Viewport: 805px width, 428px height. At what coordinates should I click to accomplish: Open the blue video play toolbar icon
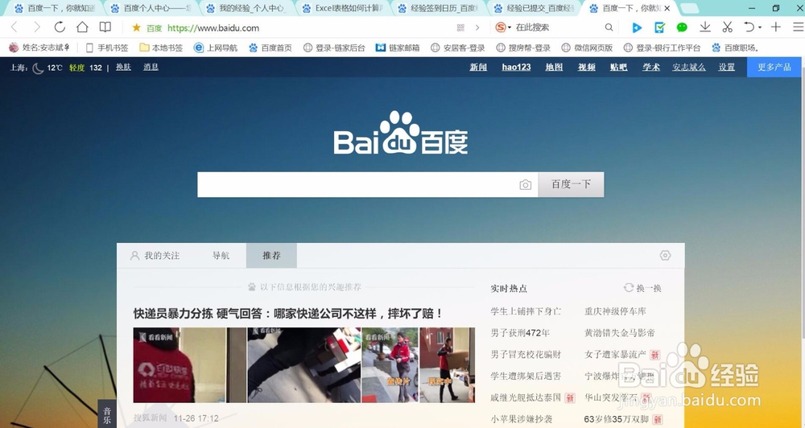coord(637,27)
